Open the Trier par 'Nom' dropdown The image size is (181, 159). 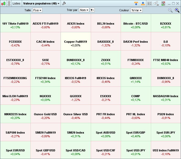(x=84, y=10)
